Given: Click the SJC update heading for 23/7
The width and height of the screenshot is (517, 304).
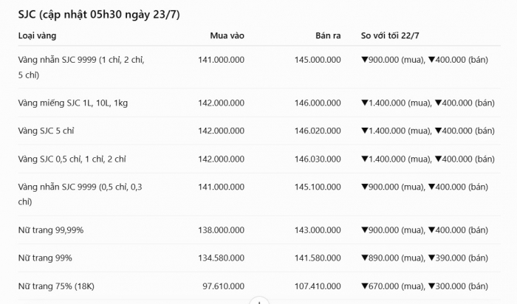Looking at the screenshot, I should [x=99, y=15].
